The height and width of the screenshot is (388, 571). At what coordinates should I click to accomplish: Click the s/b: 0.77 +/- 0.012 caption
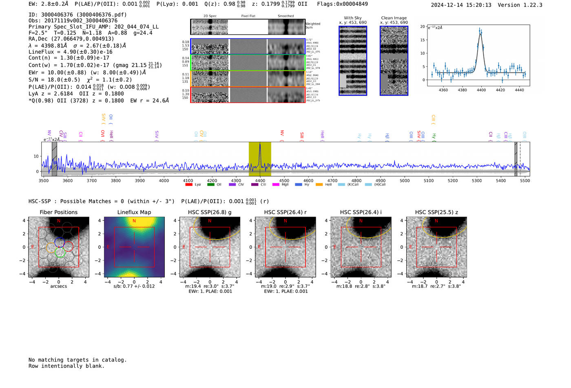coord(134,286)
